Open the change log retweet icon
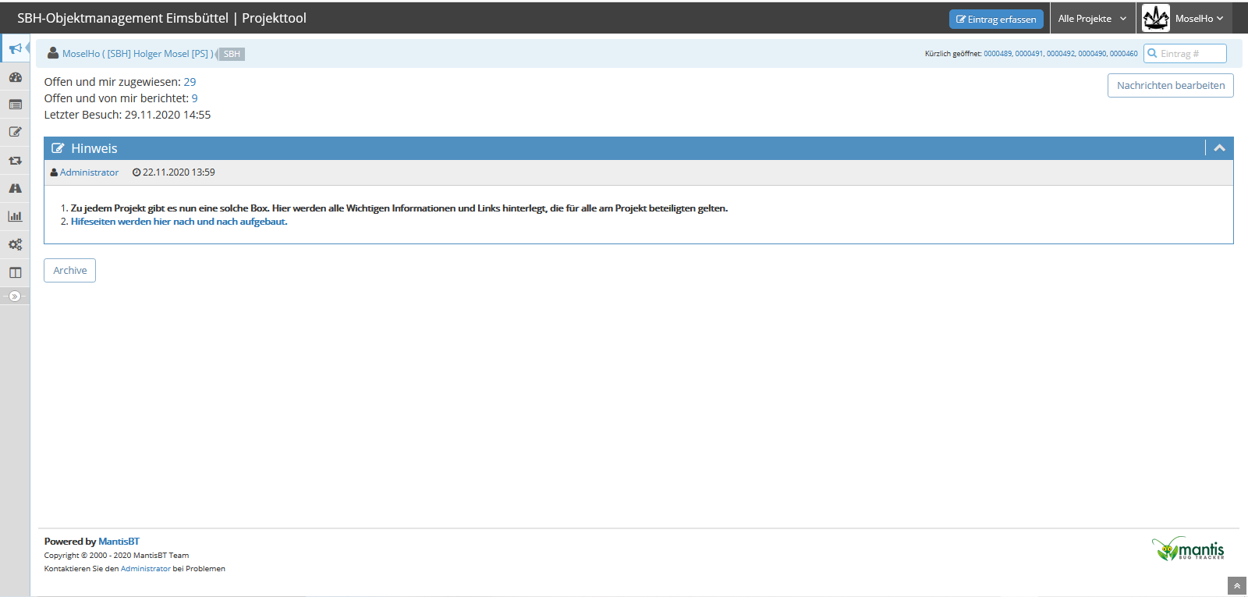Image resolution: width=1248 pixels, height=597 pixels. coord(15,160)
